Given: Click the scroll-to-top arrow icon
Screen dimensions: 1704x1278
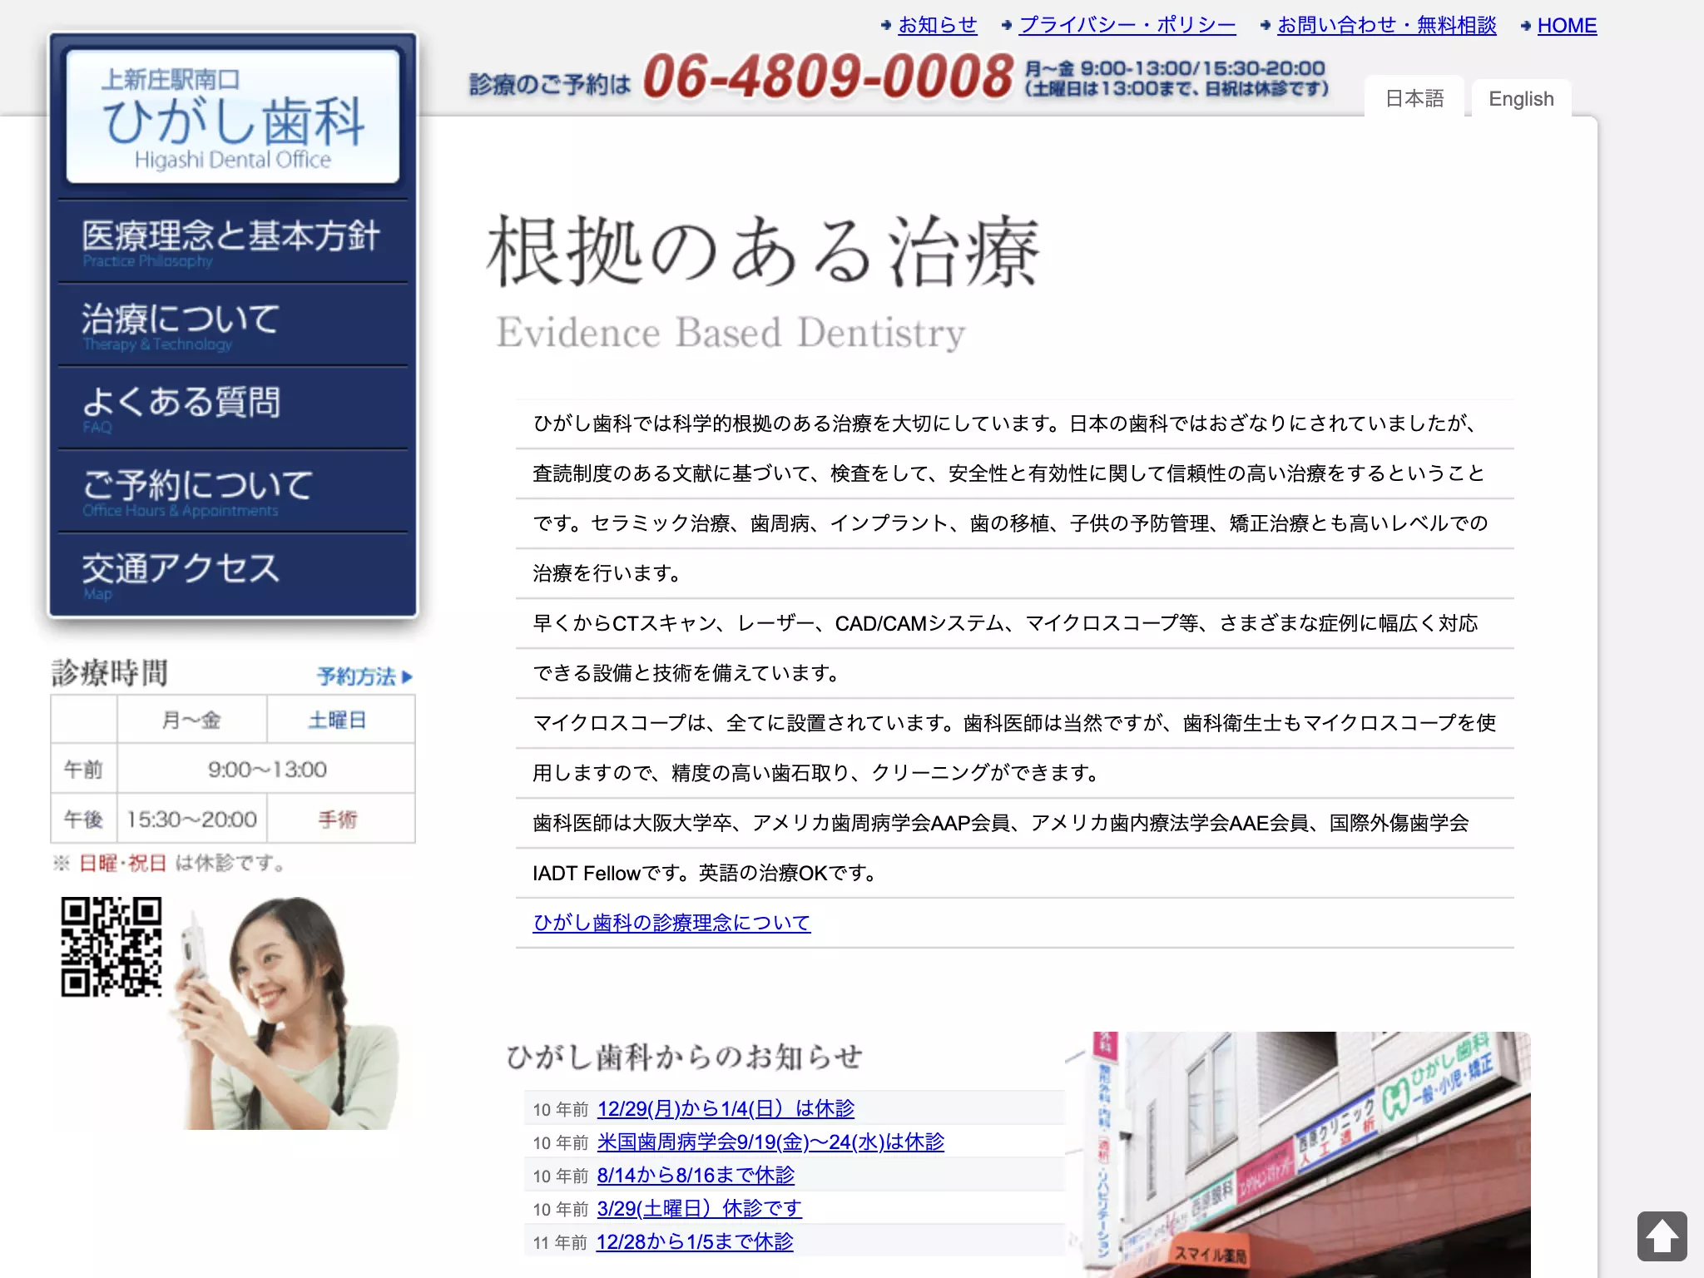Looking at the screenshot, I should pos(1662,1236).
